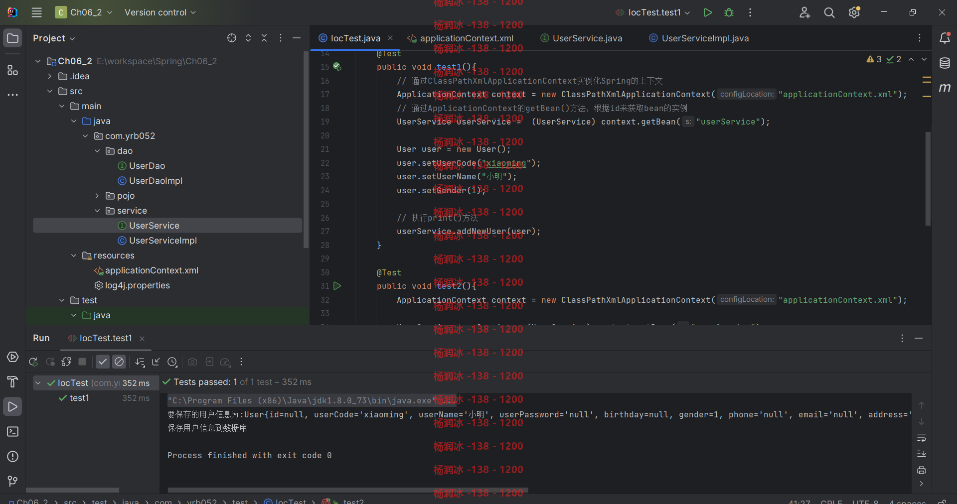Run IocTest.test1 with the green play button
Screen dimensions: 957x504
(x=707, y=12)
